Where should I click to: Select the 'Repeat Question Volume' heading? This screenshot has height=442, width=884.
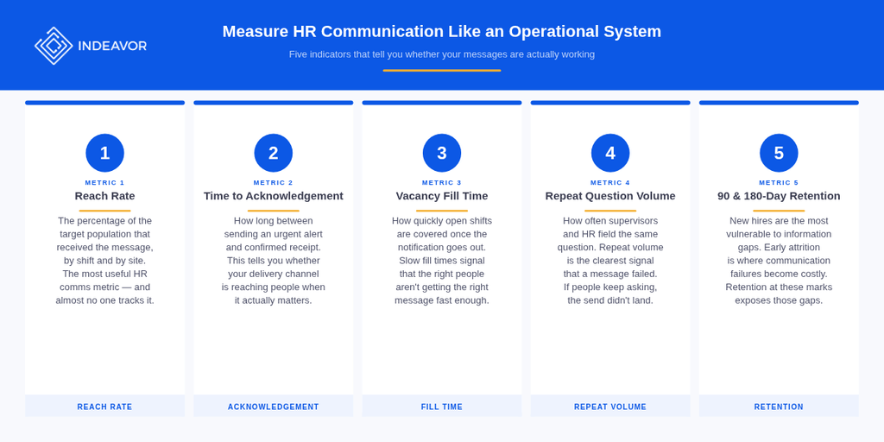[x=610, y=196]
